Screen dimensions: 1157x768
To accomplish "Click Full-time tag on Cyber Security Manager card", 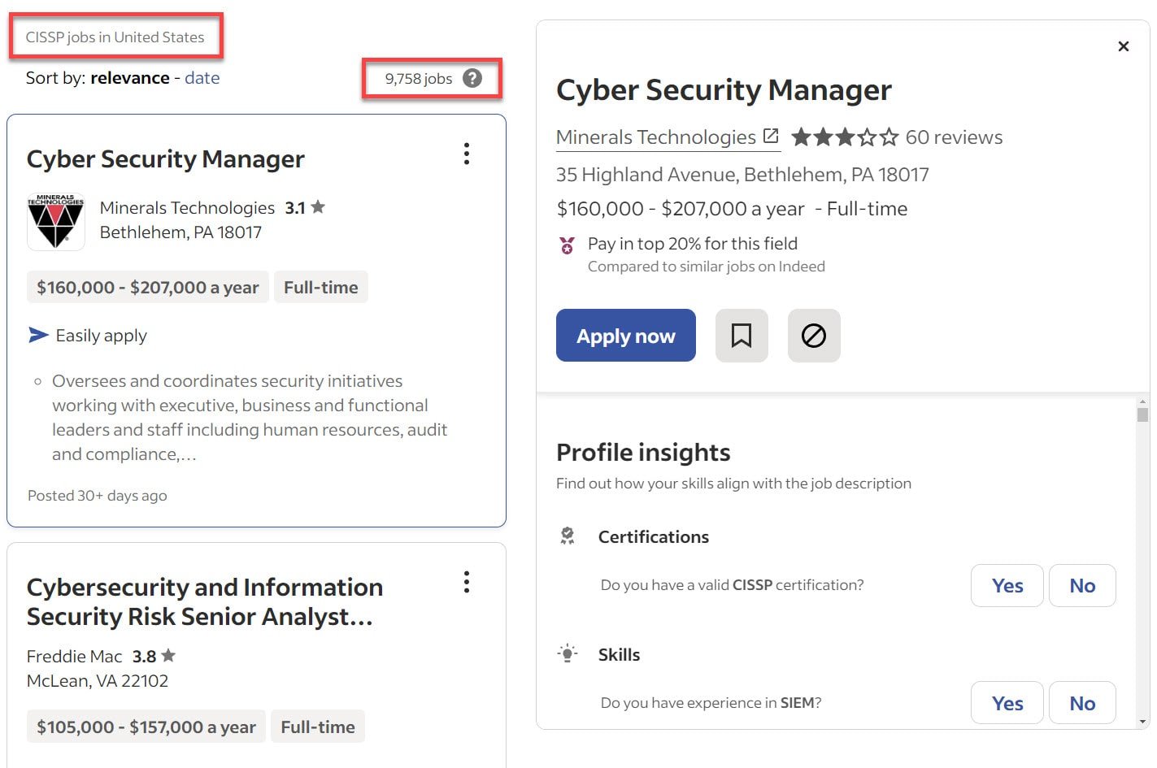I will [x=321, y=287].
